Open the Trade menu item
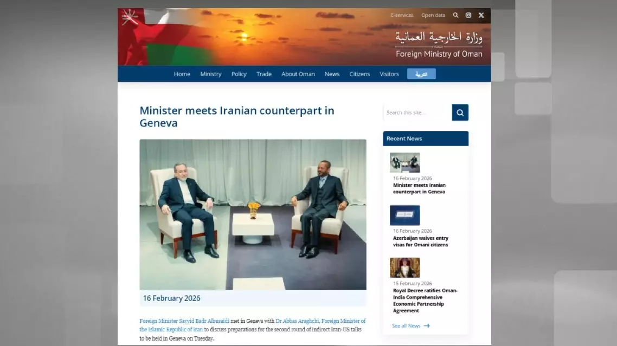Screen dimensions: 617x346 [263, 74]
